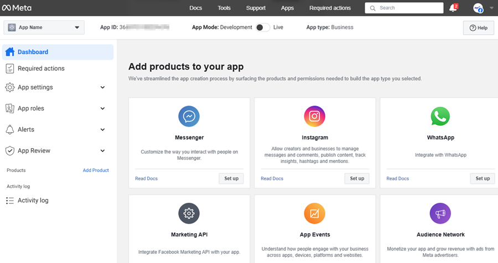
Task: Click the blurred App ID value
Action: (144, 27)
